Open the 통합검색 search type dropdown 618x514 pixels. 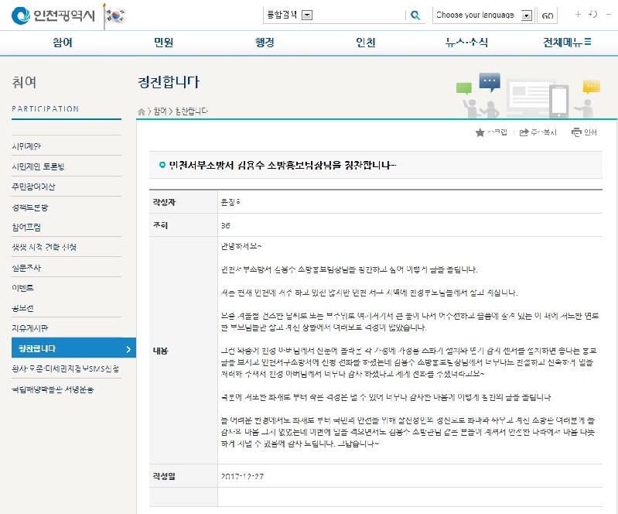307,15
